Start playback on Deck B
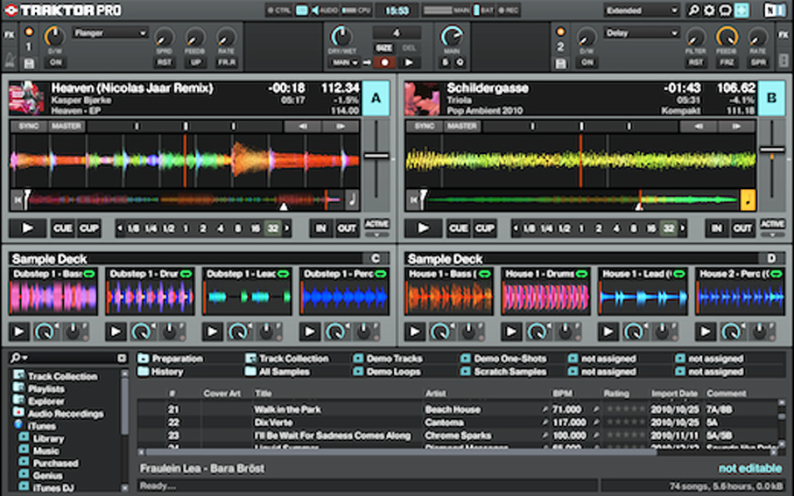The image size is (794, 496). point(424,228)
